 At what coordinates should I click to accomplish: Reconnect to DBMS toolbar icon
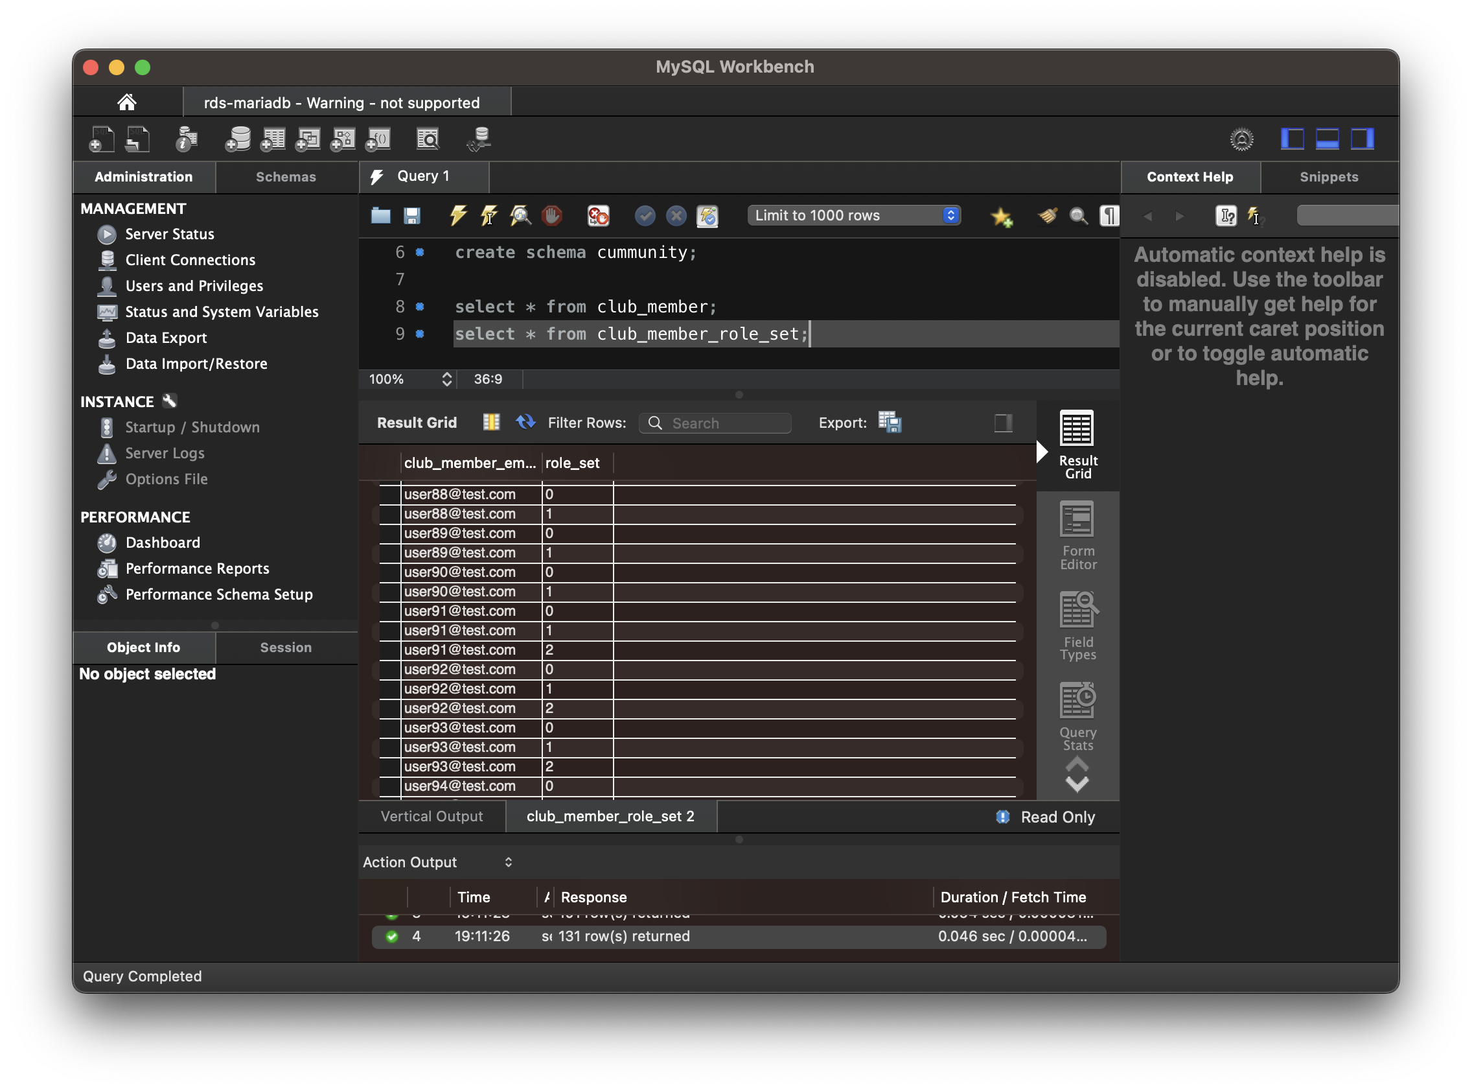tap(479, 139)
